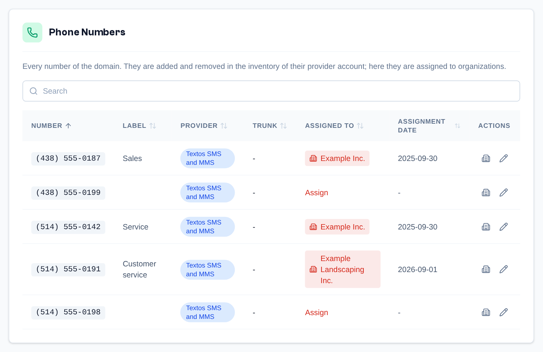Edit the (438) 555-0199 number with pencil icon
The image size is (543, 352).
503,193
